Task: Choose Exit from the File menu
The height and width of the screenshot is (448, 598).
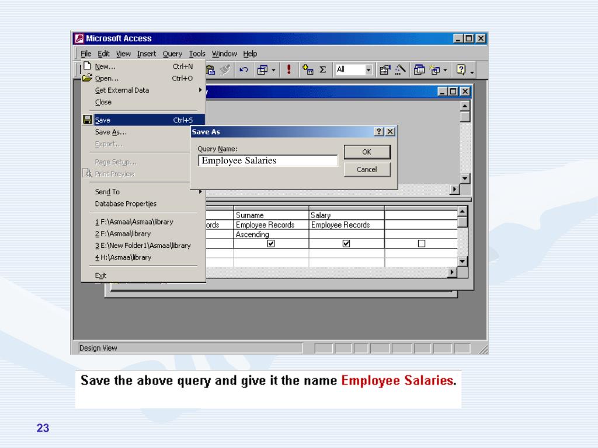Action: 144,275
